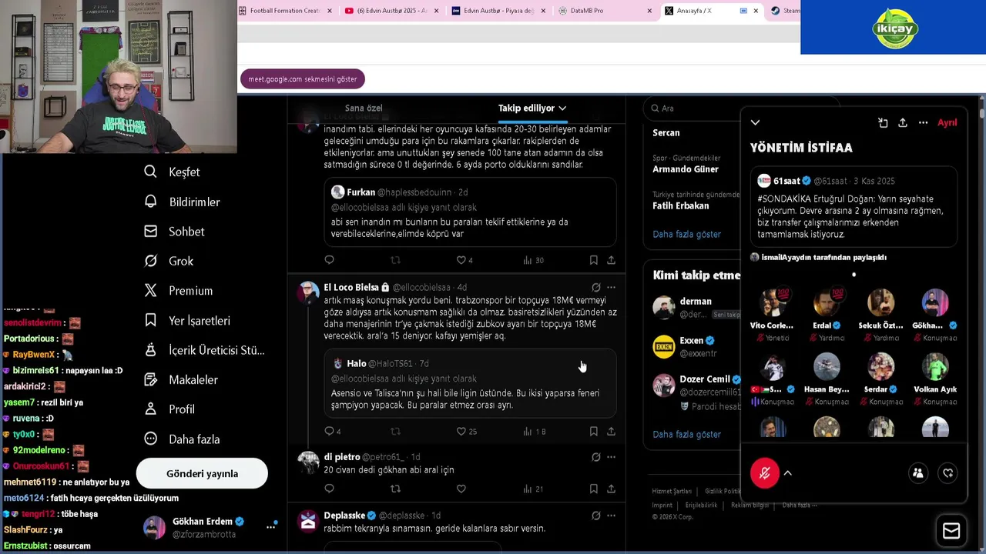
Task: Like the di pietro post
Action: 461,489
